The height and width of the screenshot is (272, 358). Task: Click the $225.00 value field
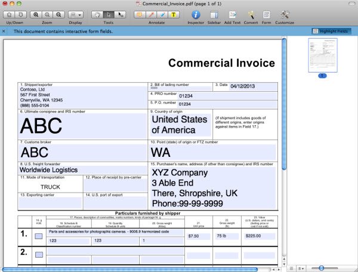(x=260, y=236)
